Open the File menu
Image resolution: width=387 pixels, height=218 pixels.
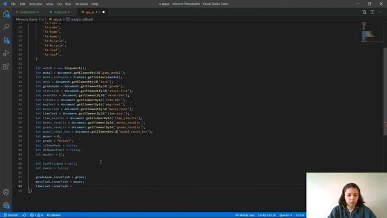(x=13, y=4)
